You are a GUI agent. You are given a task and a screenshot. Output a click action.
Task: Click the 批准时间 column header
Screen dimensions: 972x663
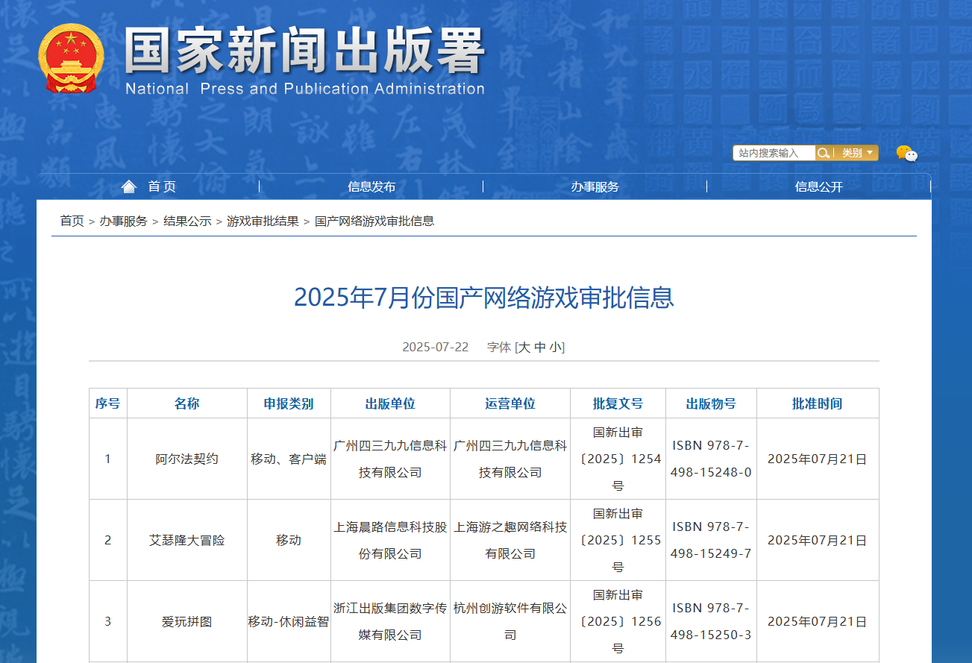point(817,403)
